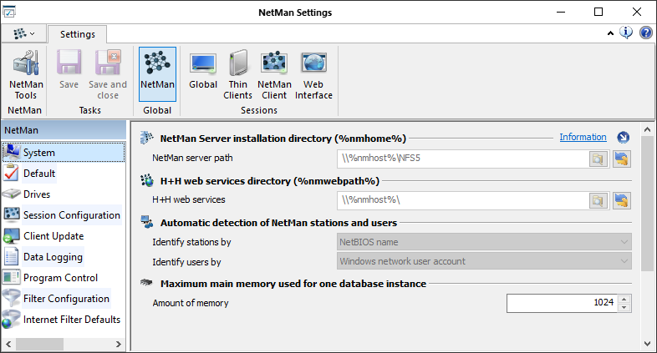Screen dimensions: 657x353
Task: Switch to the Settings ribbon tab
Action: coord(76,34)
